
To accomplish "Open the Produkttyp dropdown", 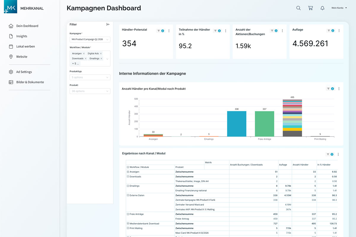I will coord(90,77).
